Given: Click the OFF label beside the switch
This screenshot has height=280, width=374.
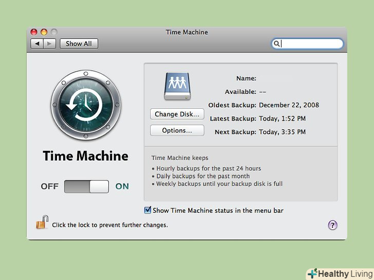Looking at the screenshot, I should [x=50, y=187].
